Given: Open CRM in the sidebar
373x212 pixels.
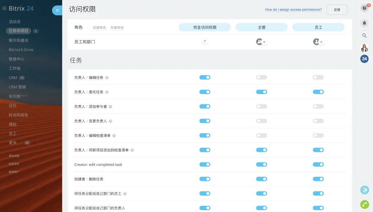Looking at the screenshot, I should (13, 78).
